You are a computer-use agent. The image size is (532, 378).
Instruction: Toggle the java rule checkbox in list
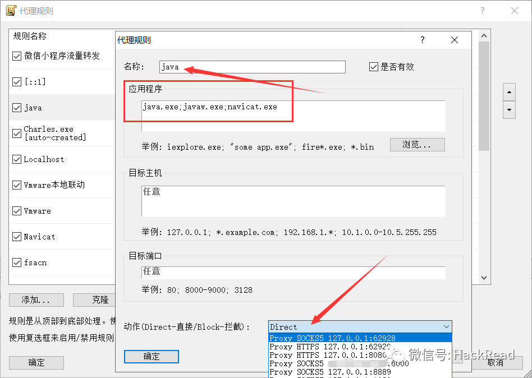pyautogui.click(x=17, y=108)
